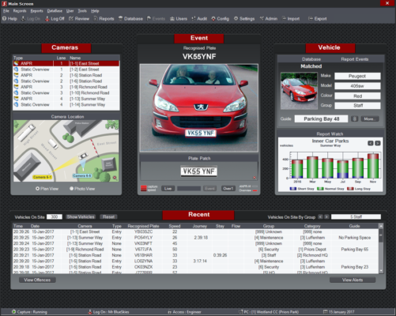Click the Log On toolbar item

31,19
